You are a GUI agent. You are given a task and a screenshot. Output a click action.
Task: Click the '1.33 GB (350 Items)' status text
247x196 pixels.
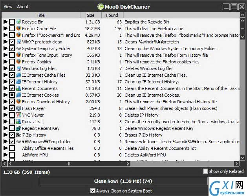pos(26,172)
